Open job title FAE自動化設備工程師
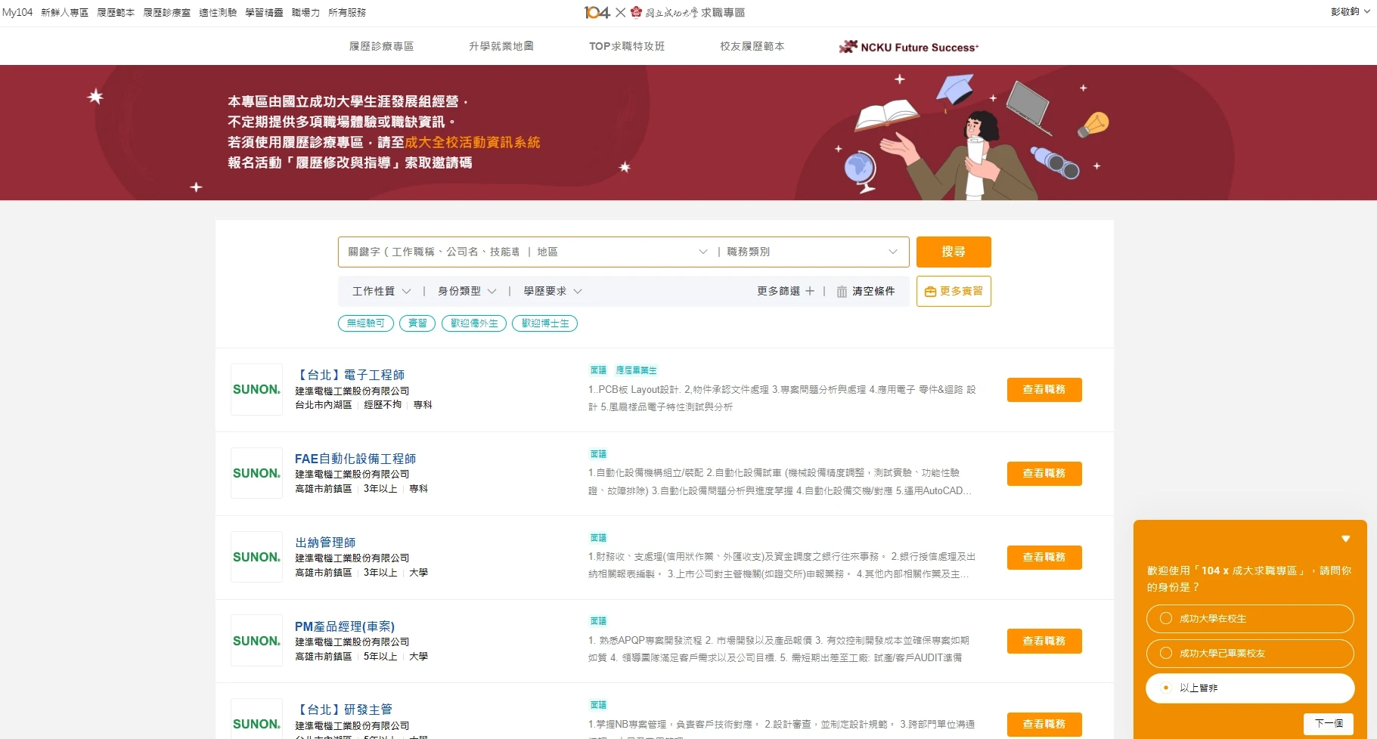The width and height of the screenshot is (1377, 739). [355, 459]
